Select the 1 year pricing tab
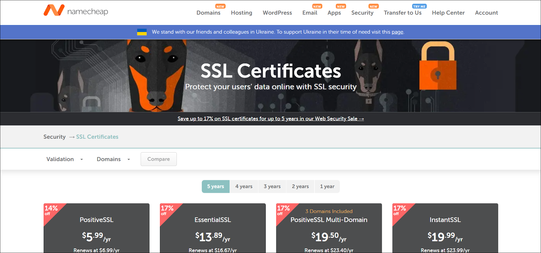This screenshot has height=253, width=541. pos(327,186)
